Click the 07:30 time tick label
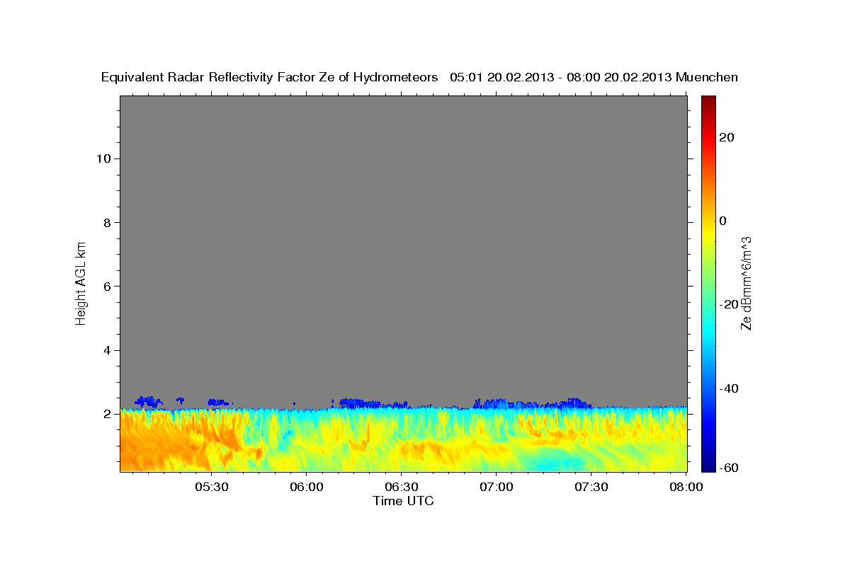The height and width of the screenshot is (566, 850). pos(591,487)
